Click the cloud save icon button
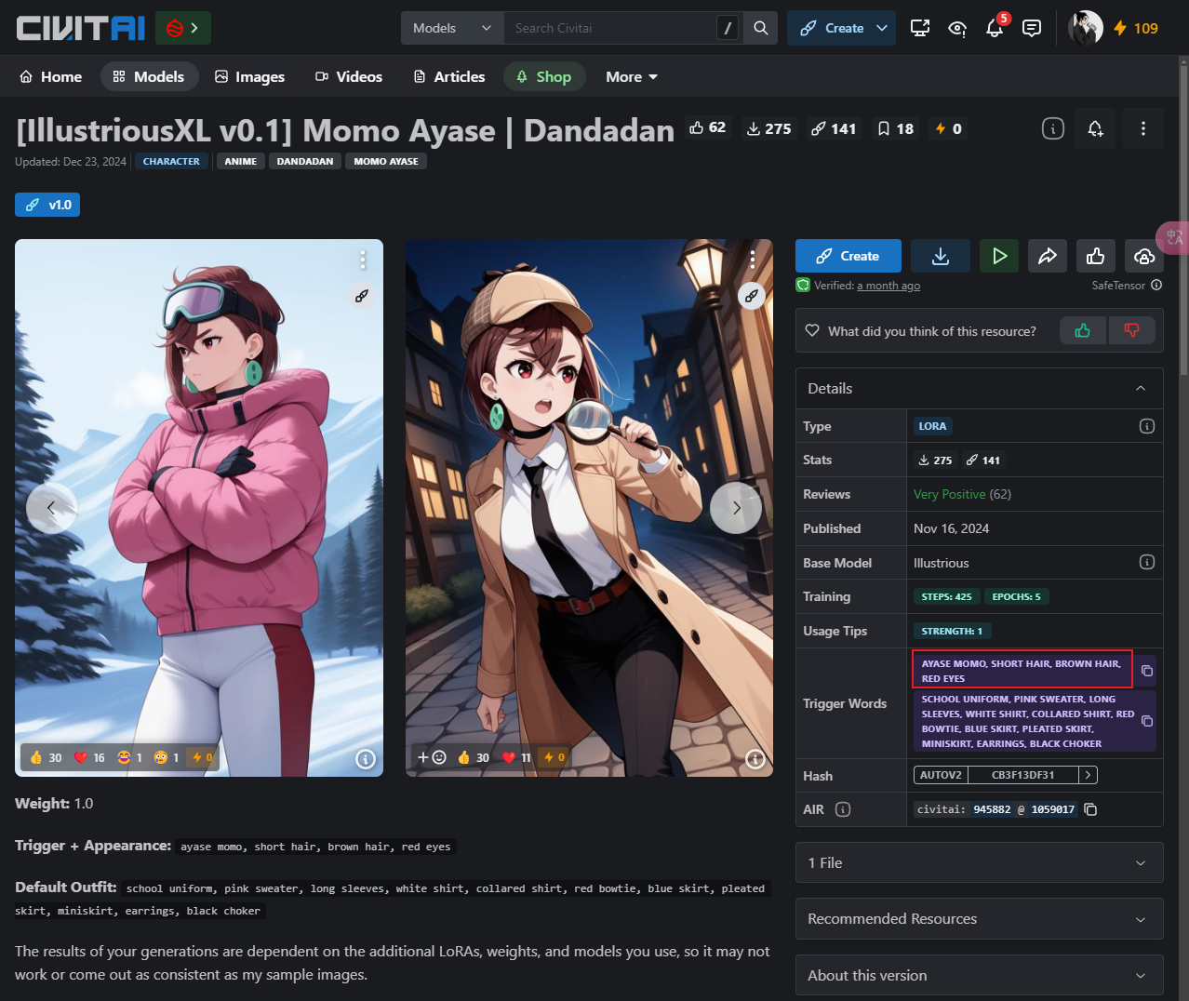 [x=1144, y=256]
